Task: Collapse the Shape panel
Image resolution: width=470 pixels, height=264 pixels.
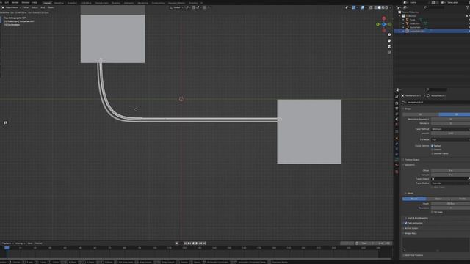Action: click(408, 109)
